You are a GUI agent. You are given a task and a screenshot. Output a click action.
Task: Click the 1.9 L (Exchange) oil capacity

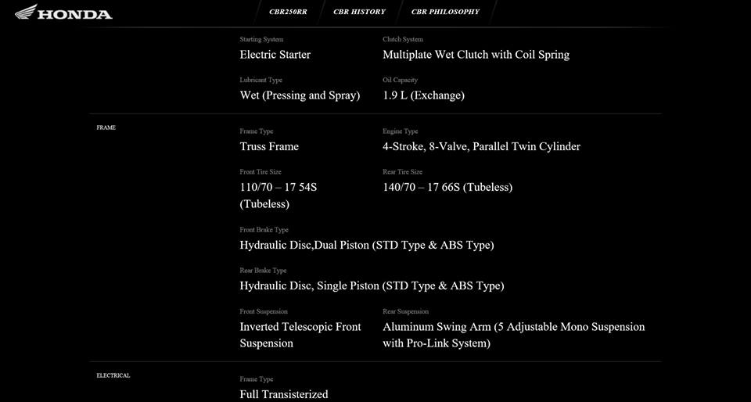point(423,95)
